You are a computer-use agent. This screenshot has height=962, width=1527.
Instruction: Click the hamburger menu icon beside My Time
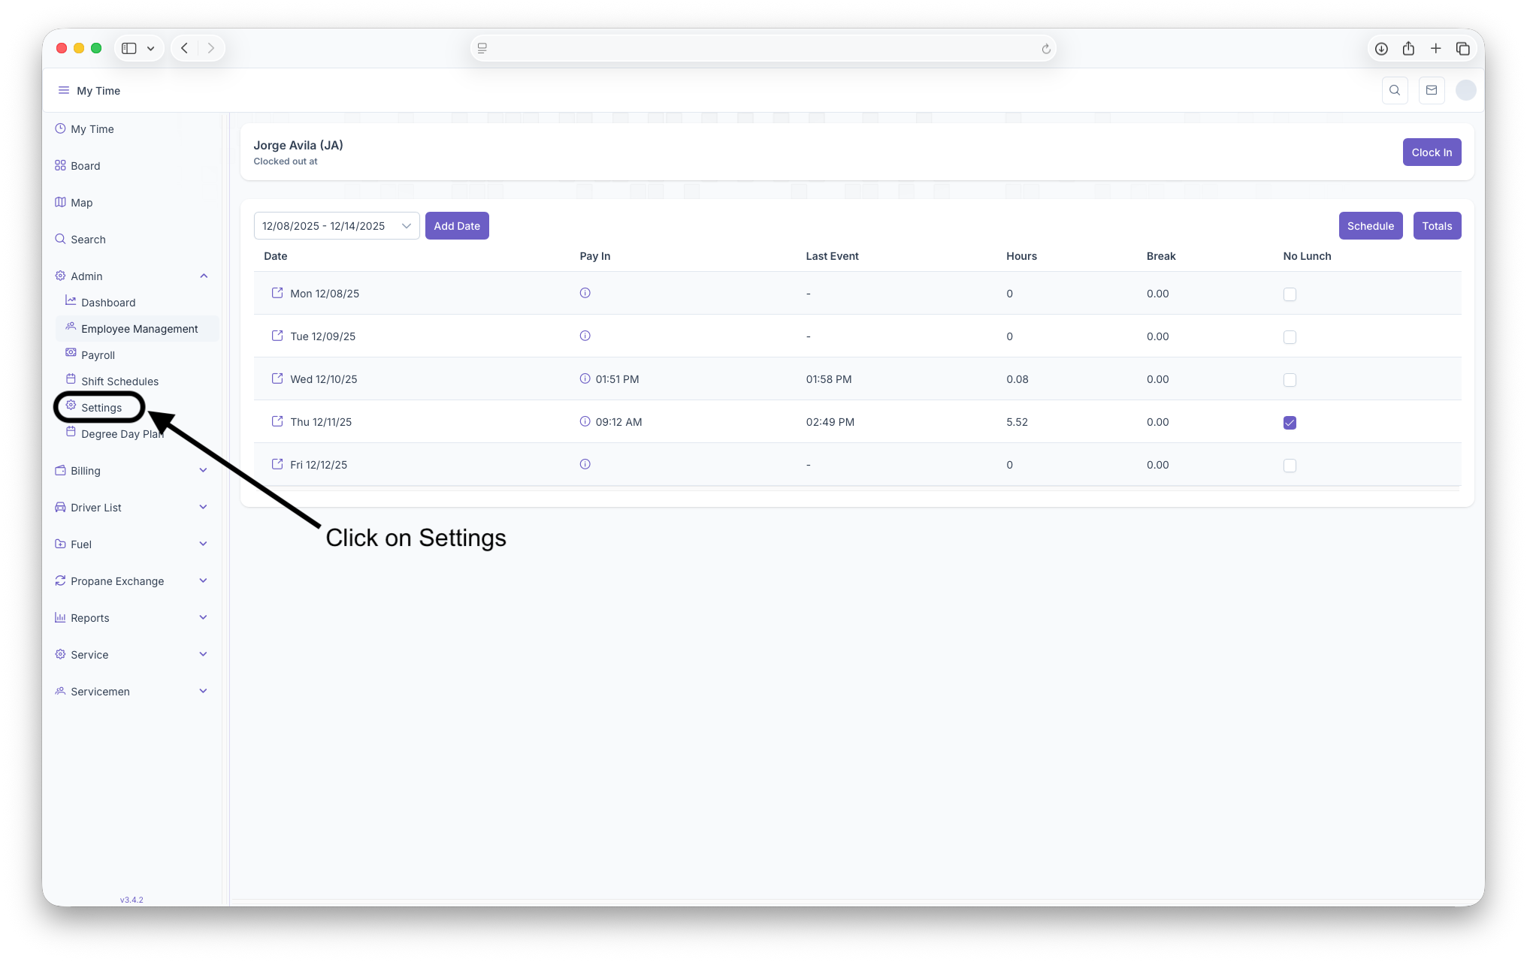64,90
